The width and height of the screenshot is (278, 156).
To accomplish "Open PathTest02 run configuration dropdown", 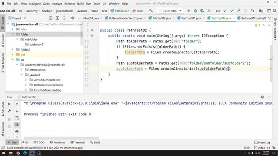I will 170,11.
